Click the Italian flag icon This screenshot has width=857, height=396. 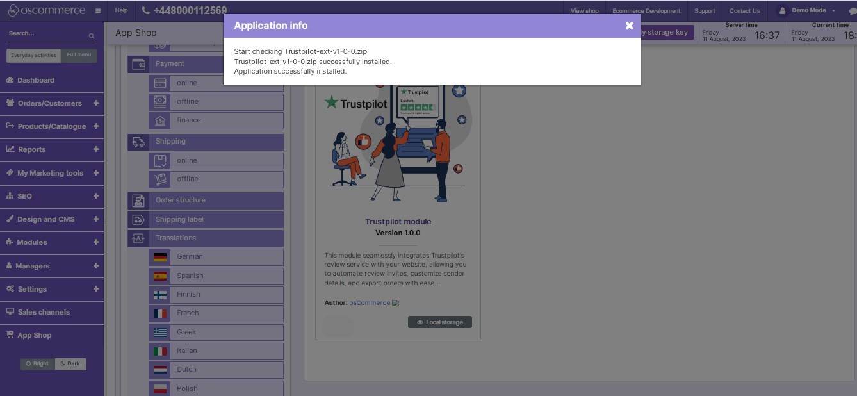160,351
